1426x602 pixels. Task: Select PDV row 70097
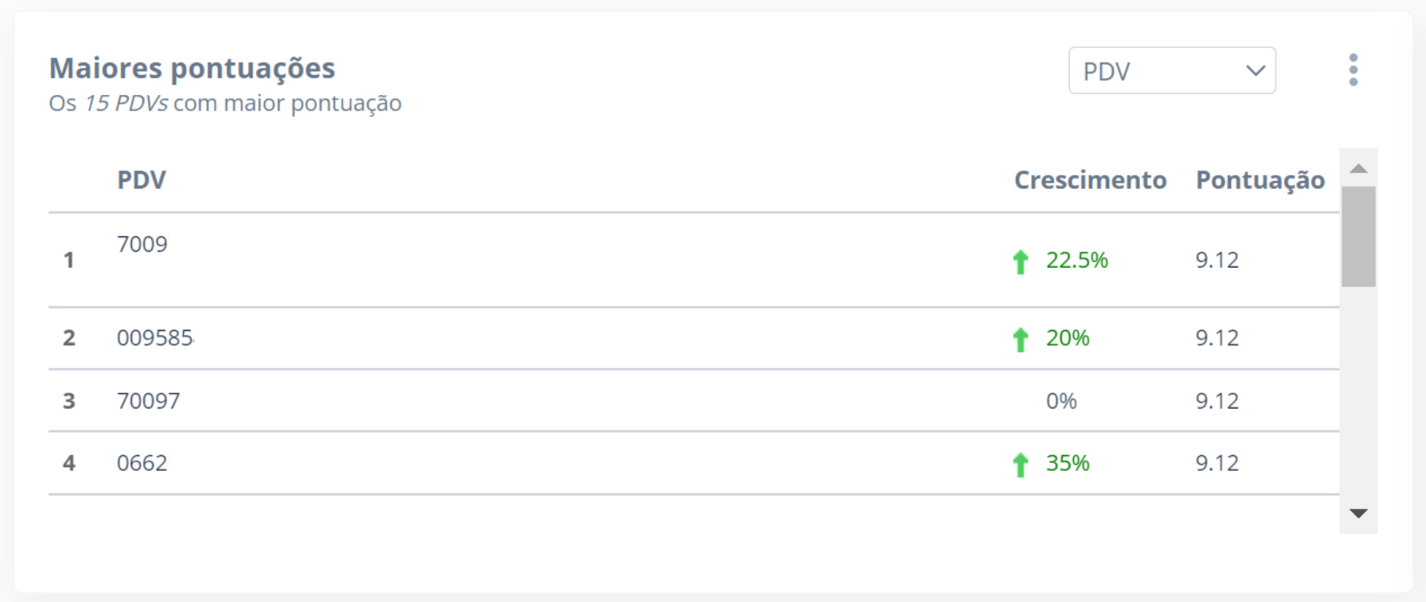pyautogui.click(x=693, y=400)
